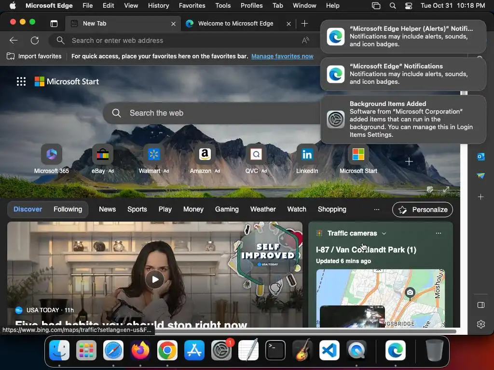
Task: Open the Gaming category
Action: (x=227, y=209)
